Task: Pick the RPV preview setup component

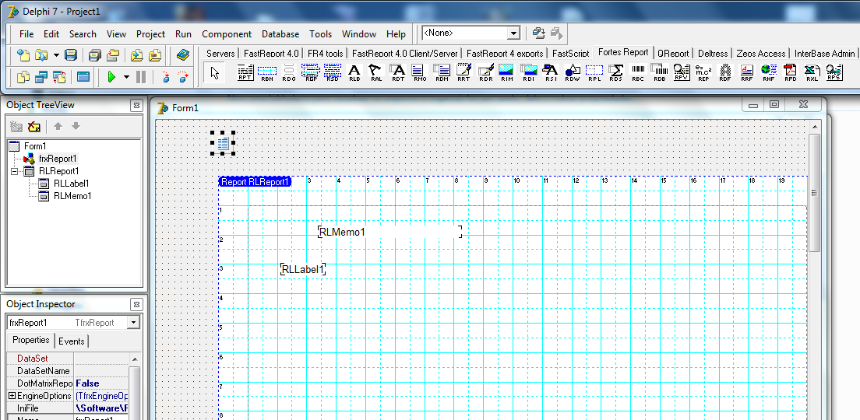Action: 681,72
